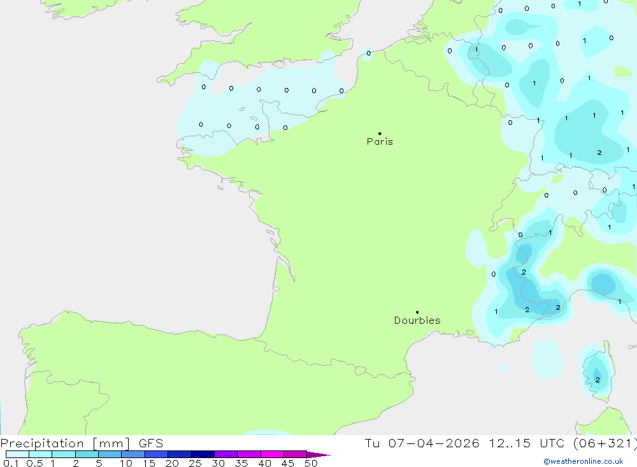Pick the 25–30 mm legend swatch
Image resolution: width=637 pixels, height=467 pixels.
pos(203,454)
